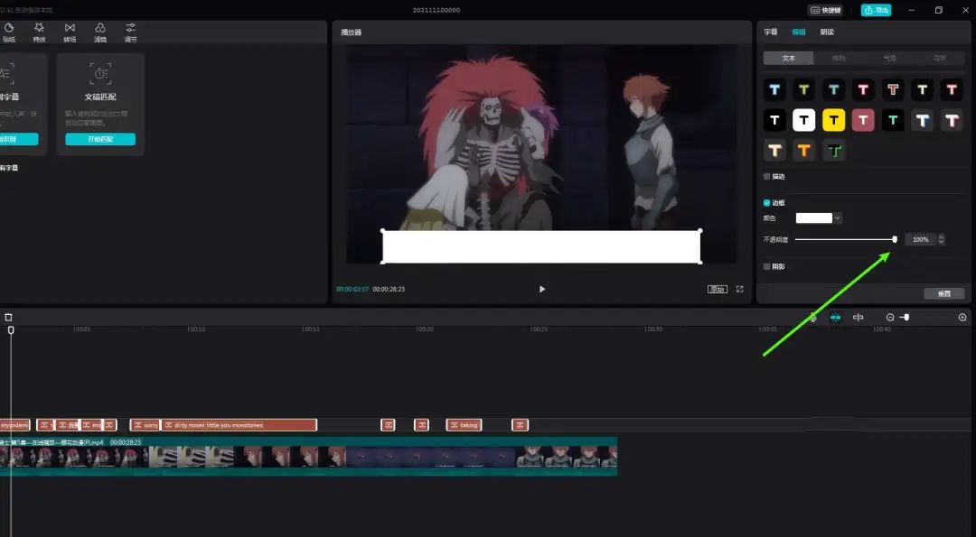Viewport: 976px width, 537px height.
Task: Step the opacity value with the stepper arrows
Action: (x=941, y=239)
